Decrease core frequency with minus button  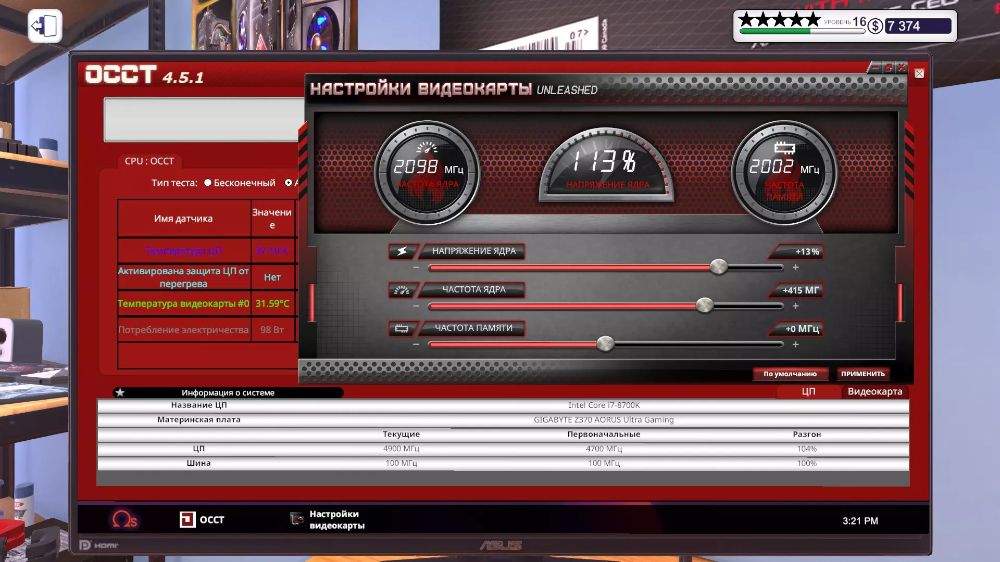[416, 306]
